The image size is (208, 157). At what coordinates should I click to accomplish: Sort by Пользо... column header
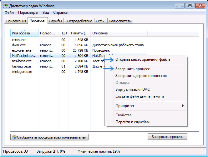coord(48,33)
